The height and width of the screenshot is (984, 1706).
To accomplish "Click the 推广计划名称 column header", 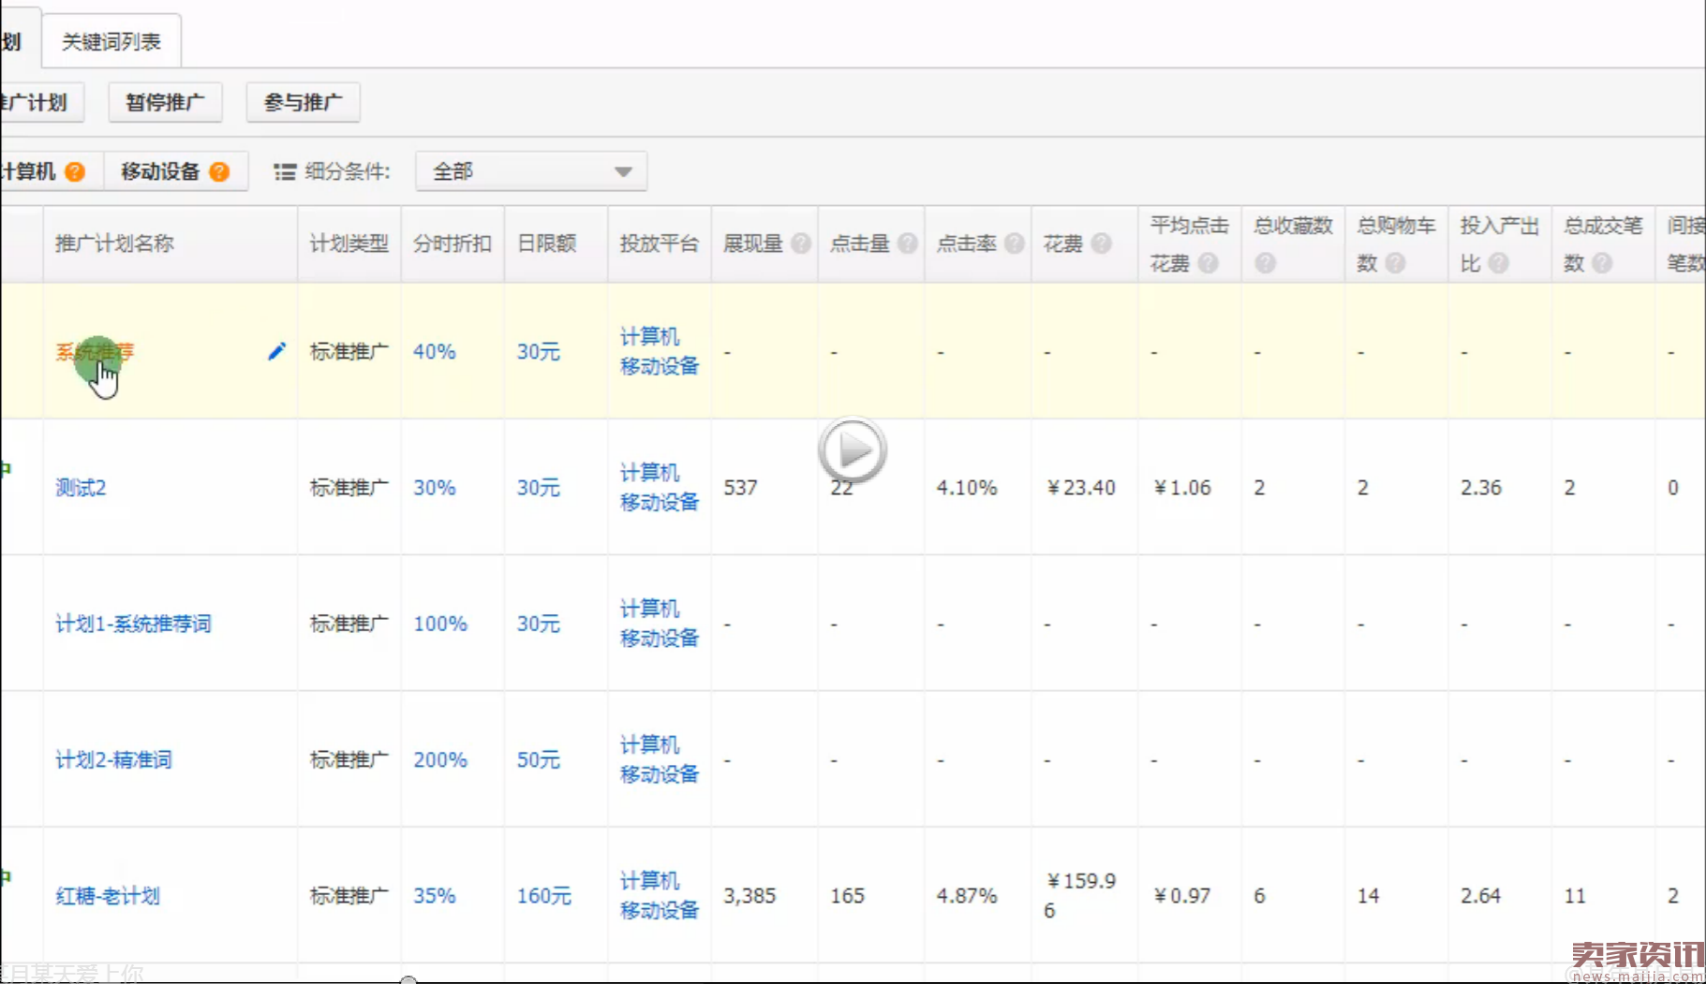I will click(x=114, y=243).
